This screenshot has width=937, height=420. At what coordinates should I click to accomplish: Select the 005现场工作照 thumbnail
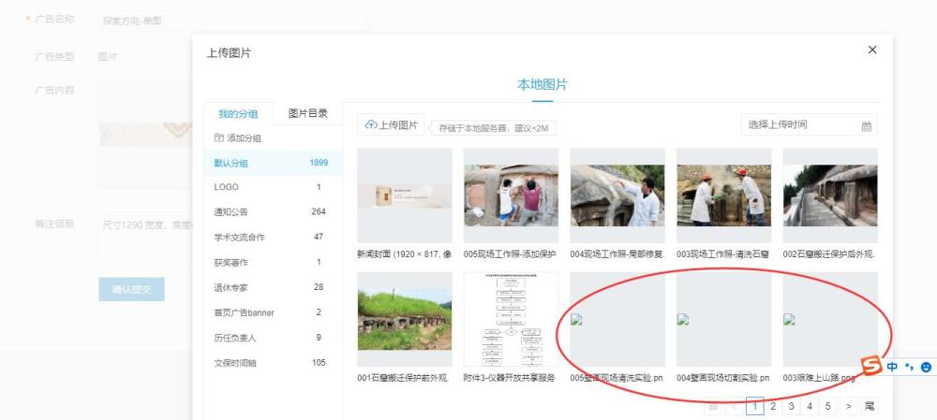(511, 196)
